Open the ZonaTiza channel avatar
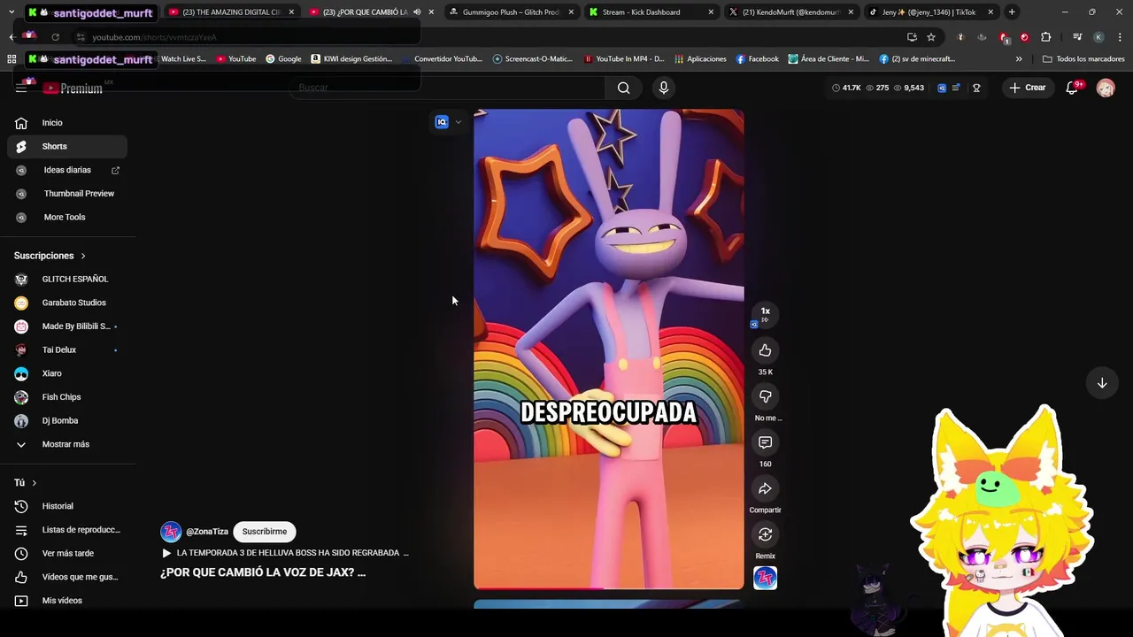Screen dimensions: 1133x637 171,532
